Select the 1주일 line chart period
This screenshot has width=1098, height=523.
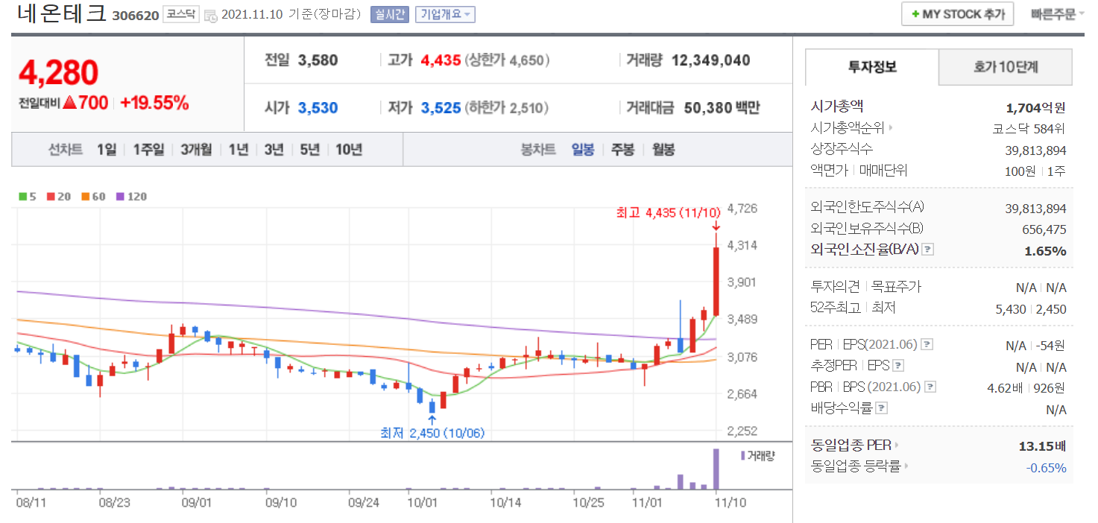tap(148, 150)
